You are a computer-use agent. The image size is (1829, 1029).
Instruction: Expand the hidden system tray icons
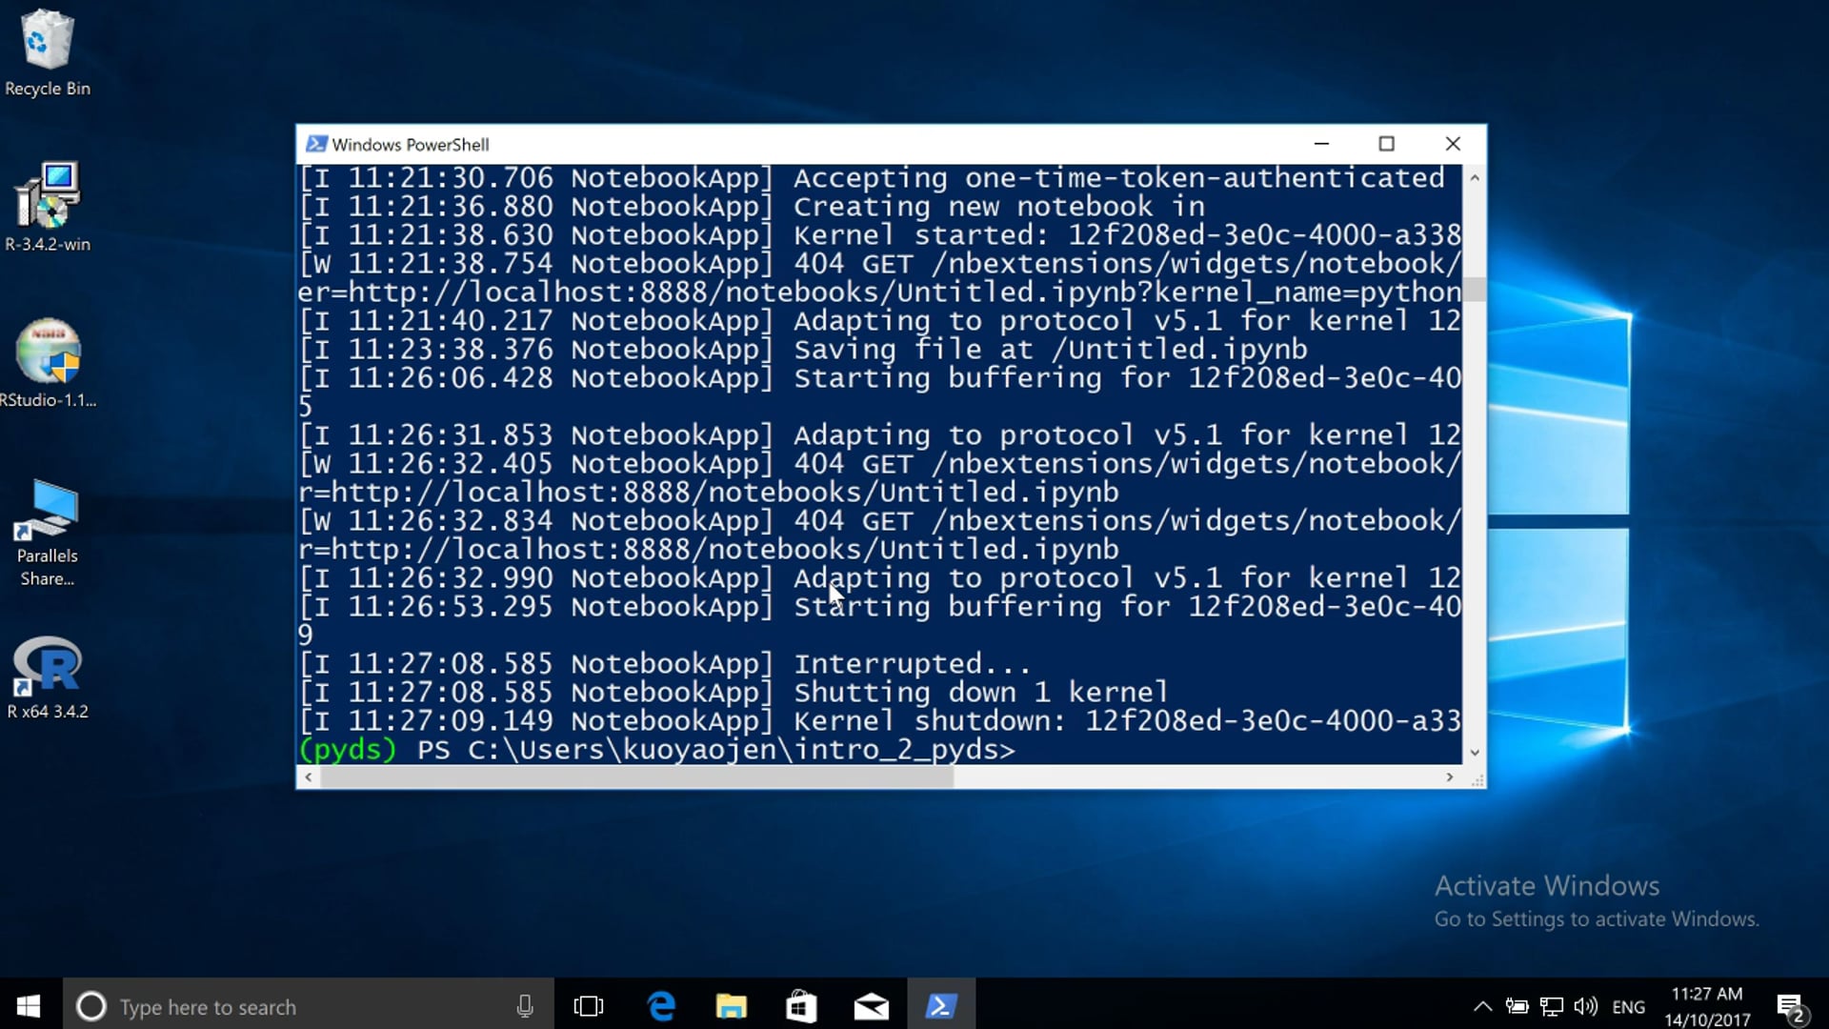[1482, 1006]
